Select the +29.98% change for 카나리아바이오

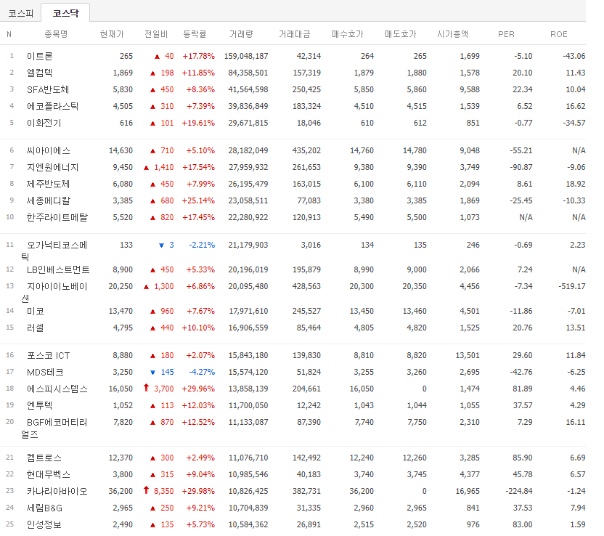coord(198,491)
